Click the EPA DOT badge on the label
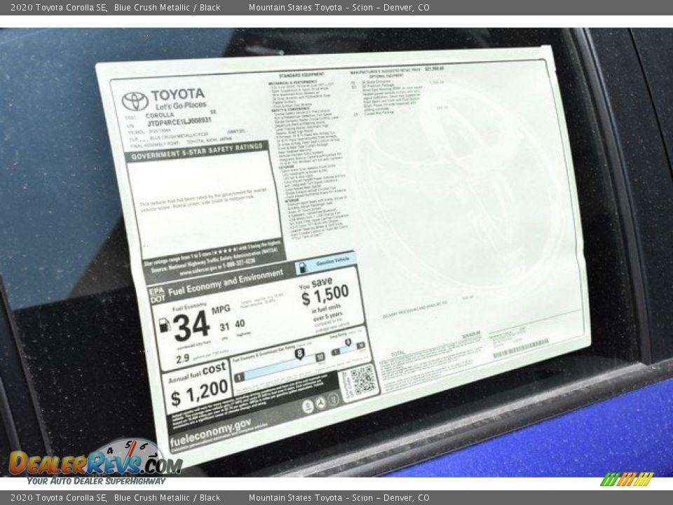Screen dimensions: 673x505 point(157,293)
